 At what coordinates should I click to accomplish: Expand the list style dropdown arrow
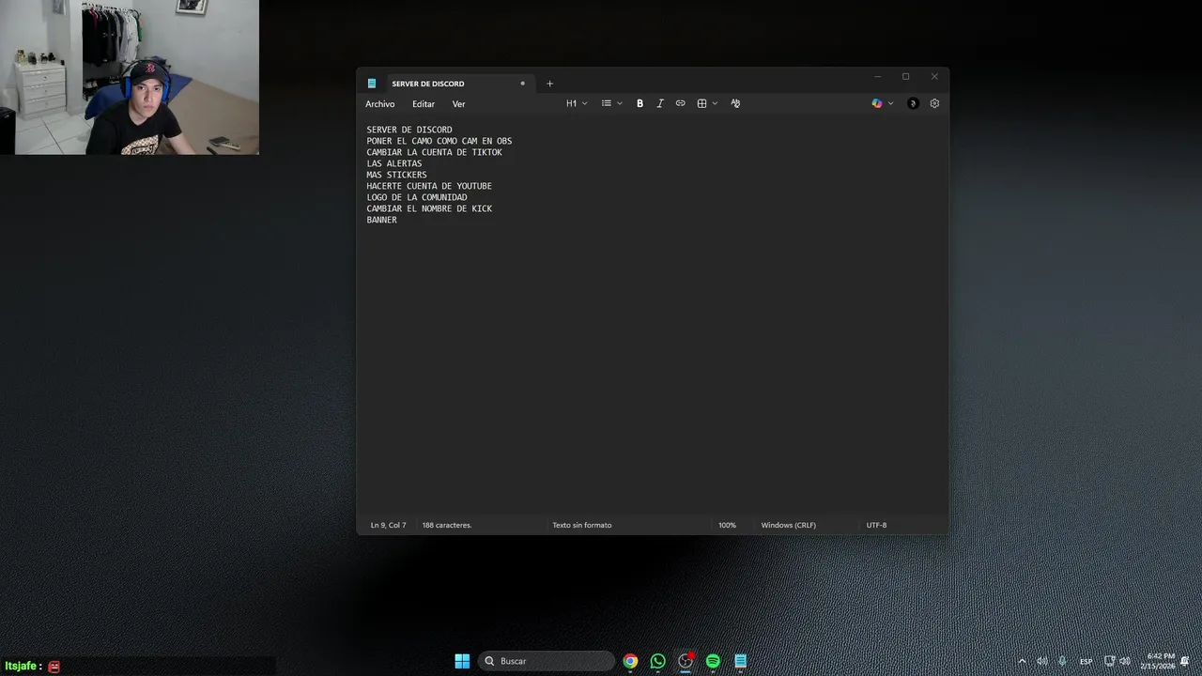(x=620, y=103)
